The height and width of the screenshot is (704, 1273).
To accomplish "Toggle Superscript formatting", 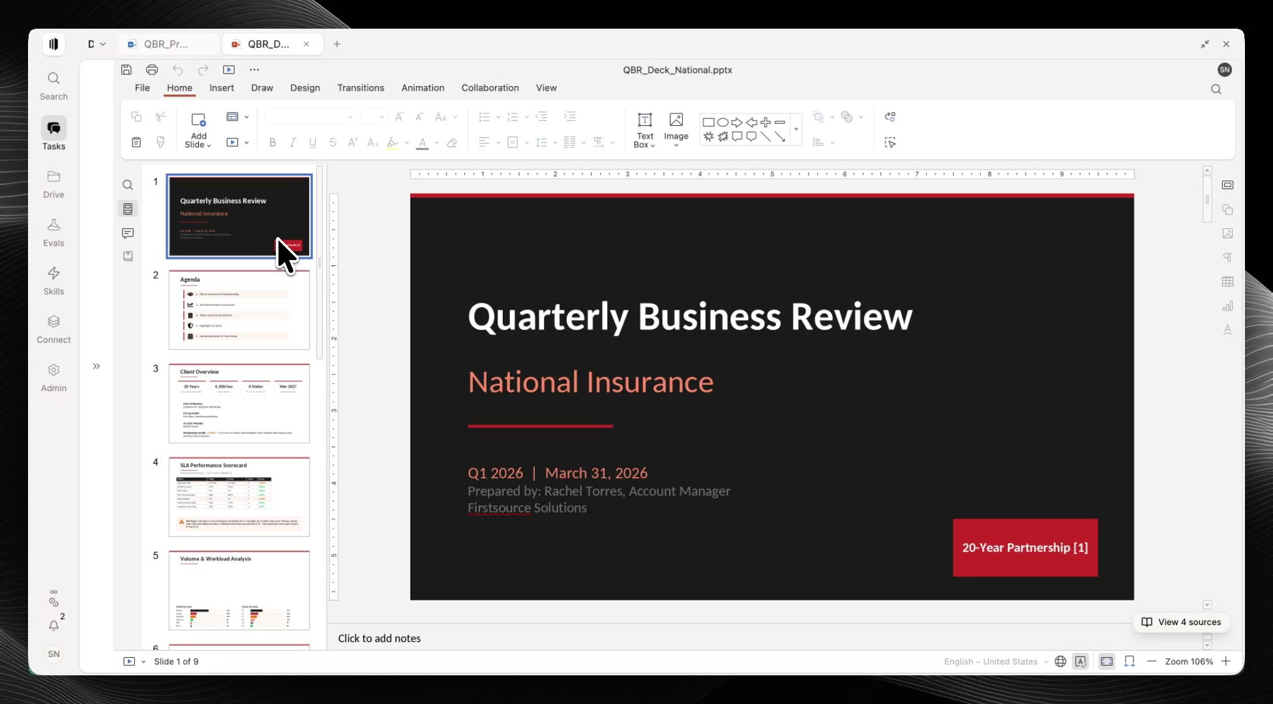I will pos(353,143).
